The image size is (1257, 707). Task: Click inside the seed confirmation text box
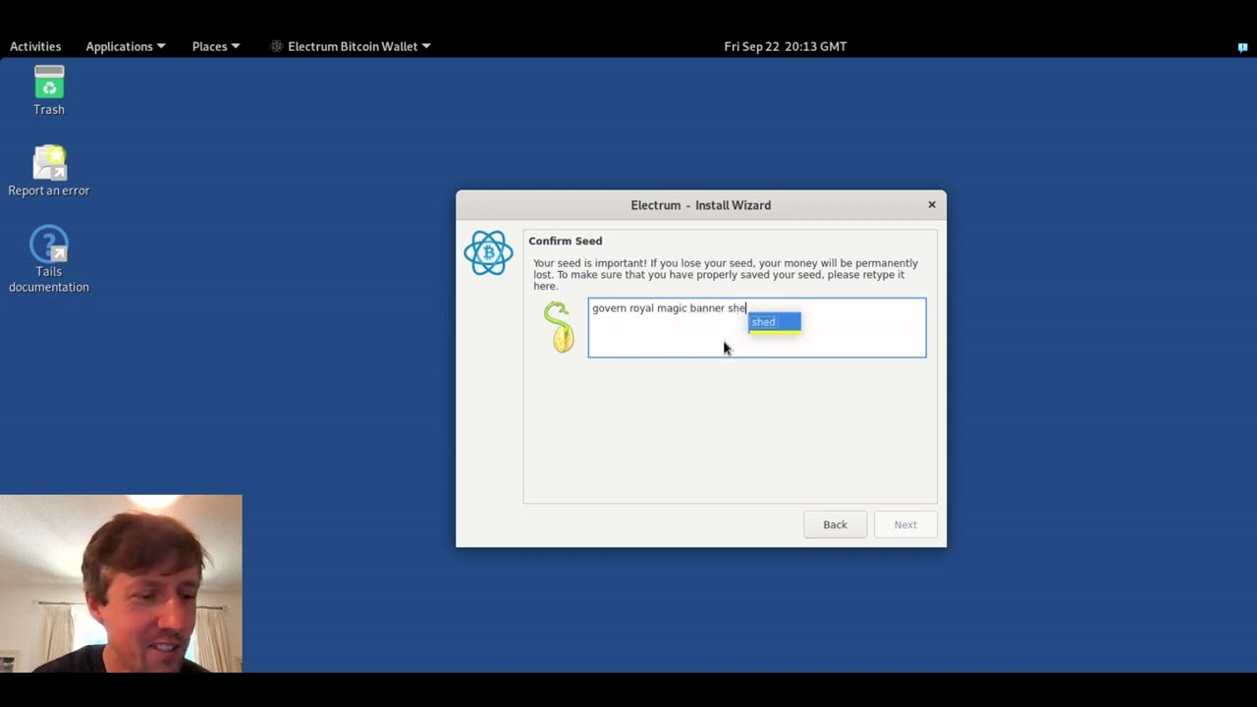pyautogui.click(x=757, y=328)
